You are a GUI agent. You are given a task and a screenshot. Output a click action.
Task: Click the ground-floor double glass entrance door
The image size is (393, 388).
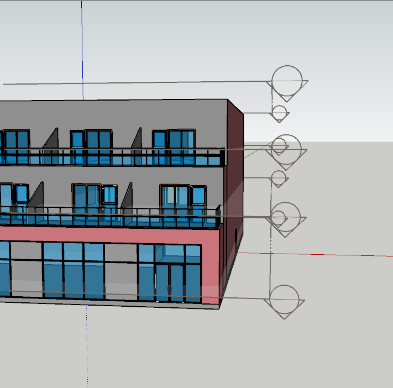pyautogui.click(x=170, y=281)
